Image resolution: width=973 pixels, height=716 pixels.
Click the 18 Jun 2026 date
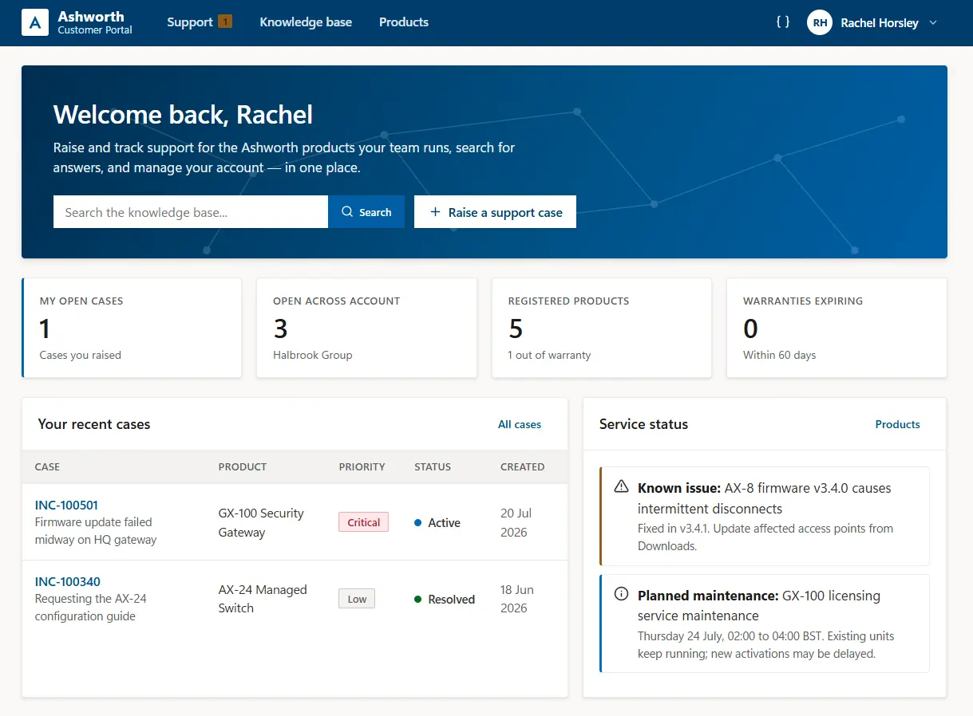[x=517, y=599]
